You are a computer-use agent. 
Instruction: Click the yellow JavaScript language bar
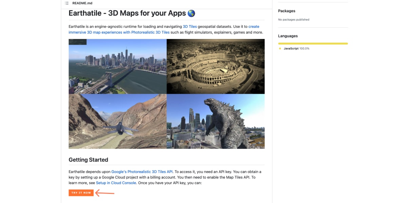tap(313, 43)
